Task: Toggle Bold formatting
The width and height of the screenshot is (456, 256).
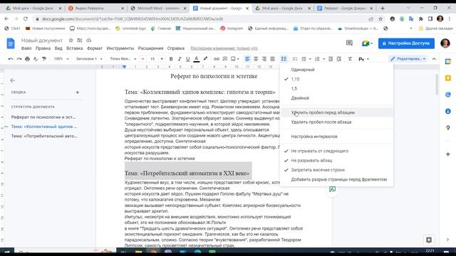Action: tap(171, 59)
